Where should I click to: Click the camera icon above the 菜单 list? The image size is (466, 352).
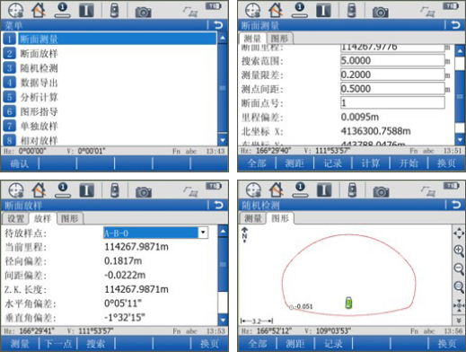[143, 12]
